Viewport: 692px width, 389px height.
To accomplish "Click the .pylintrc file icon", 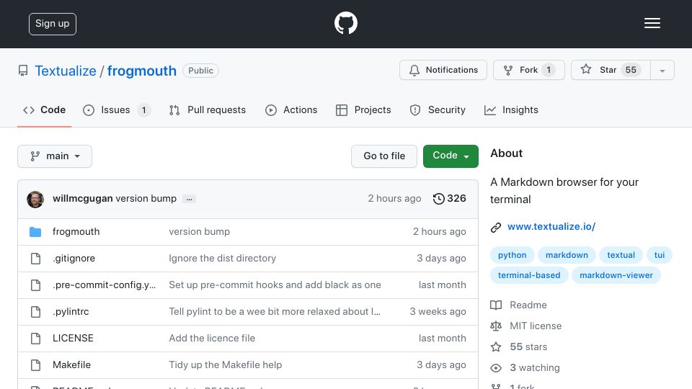I will (36, 312).
